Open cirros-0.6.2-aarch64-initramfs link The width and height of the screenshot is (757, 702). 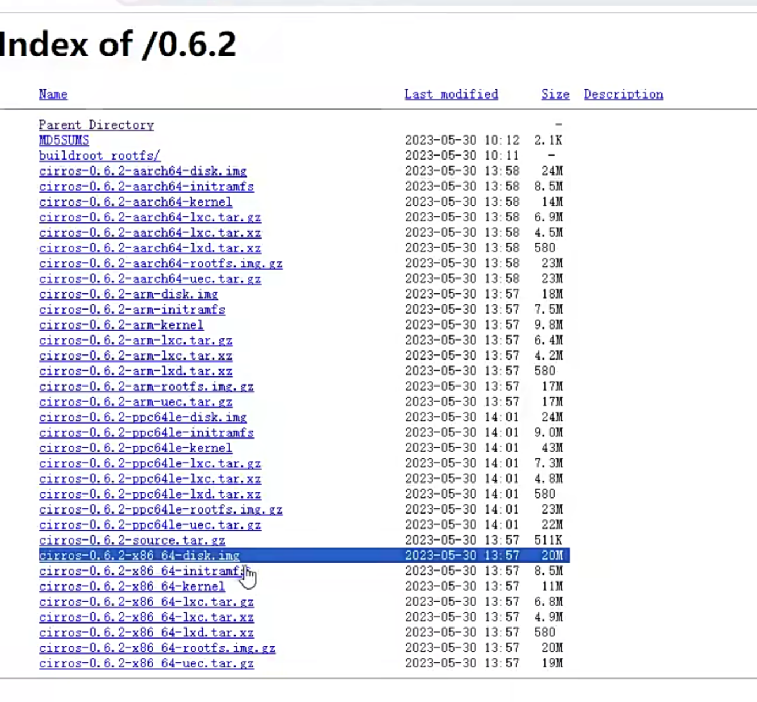[x=146, y=186]
